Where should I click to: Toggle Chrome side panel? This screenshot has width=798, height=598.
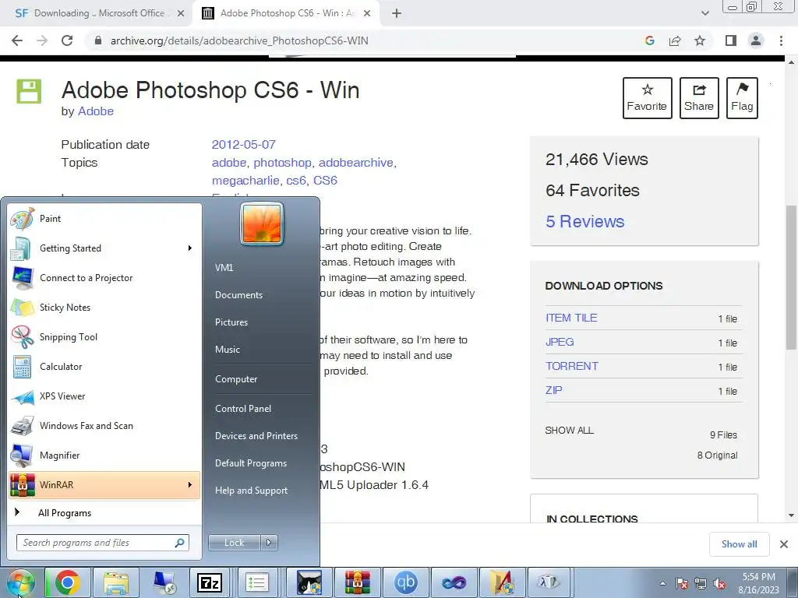click(x=731, y=40)
